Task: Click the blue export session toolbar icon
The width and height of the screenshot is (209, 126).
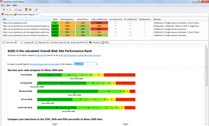Action: coord(20,10)
